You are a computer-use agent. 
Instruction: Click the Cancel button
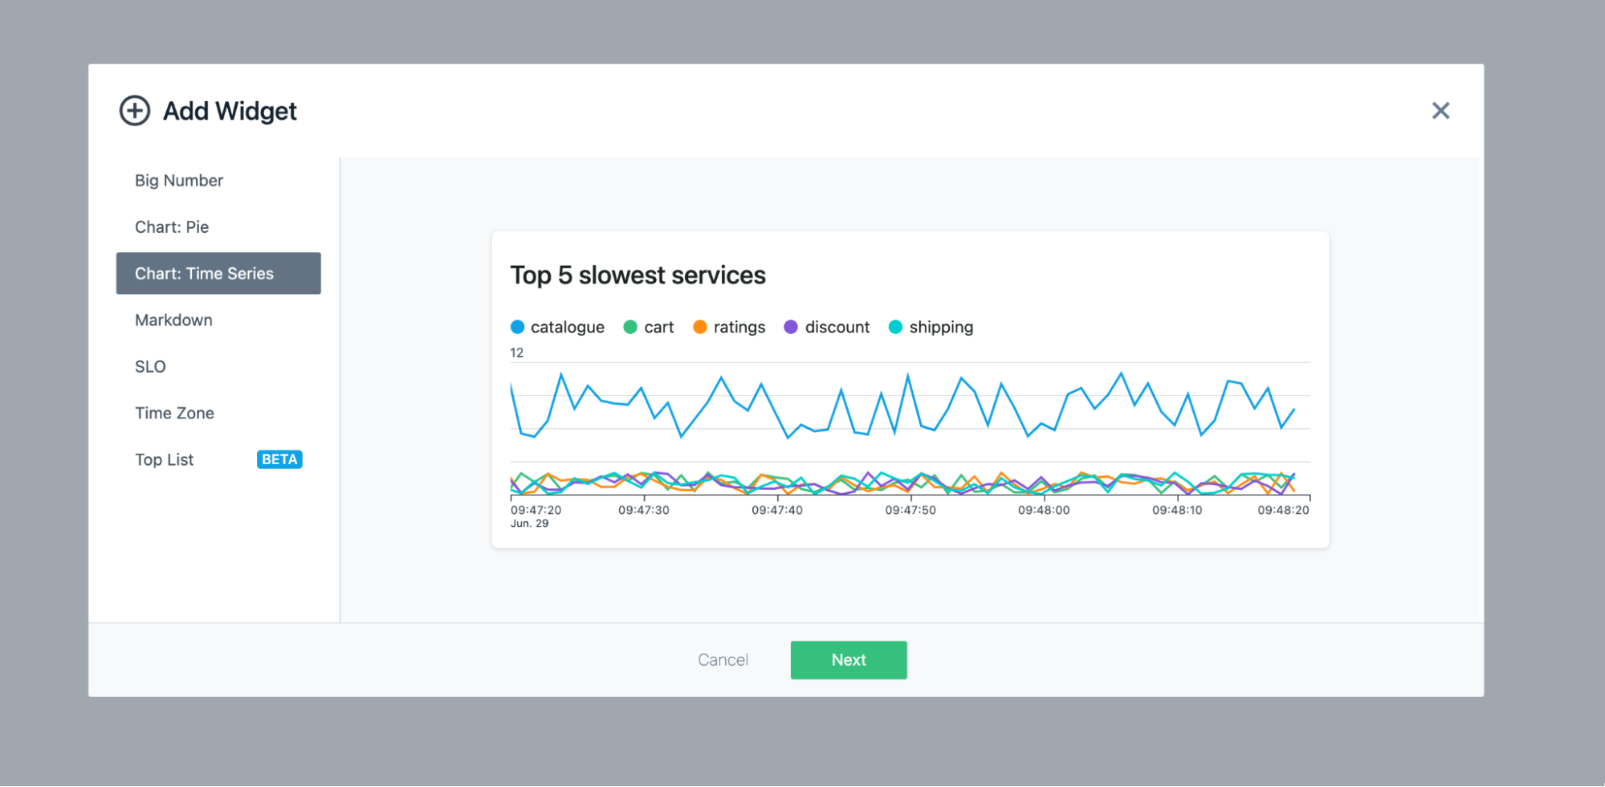coord(723,660)
